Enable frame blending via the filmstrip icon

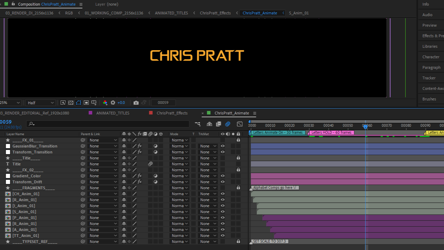[x=218, y=124]
